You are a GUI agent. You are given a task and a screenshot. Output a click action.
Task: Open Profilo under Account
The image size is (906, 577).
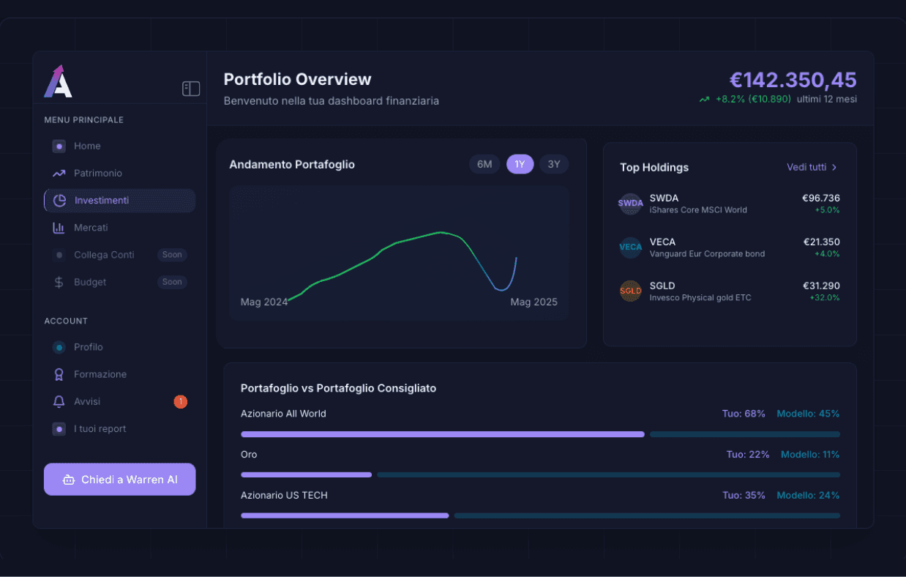coord(119,347)
